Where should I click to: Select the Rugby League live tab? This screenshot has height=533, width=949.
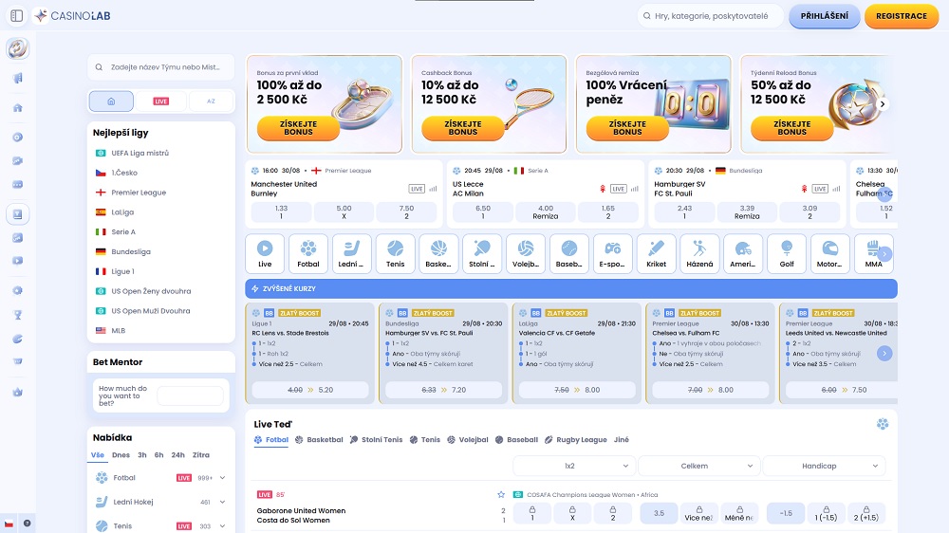coord(576,440)
